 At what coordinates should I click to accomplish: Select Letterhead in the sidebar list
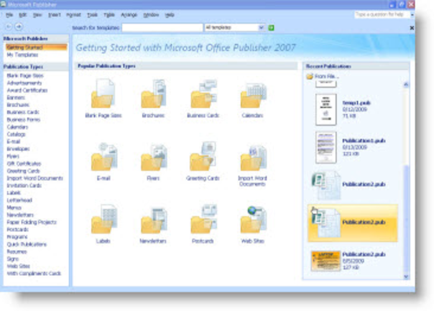[19, 200]
